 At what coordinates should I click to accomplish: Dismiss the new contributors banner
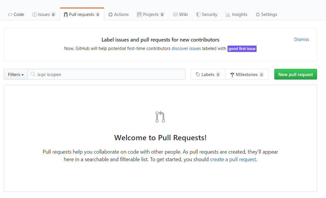(x=302, y=39)
